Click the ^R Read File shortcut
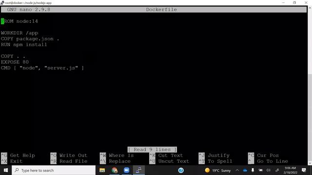 coord(69,161)
